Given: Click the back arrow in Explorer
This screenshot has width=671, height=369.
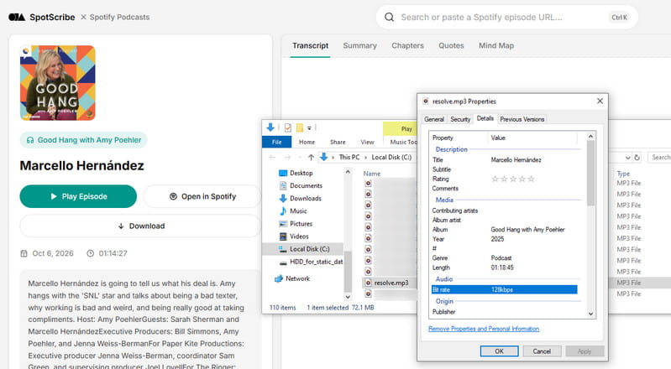Looking at the screenshot, I should (272, 158).
